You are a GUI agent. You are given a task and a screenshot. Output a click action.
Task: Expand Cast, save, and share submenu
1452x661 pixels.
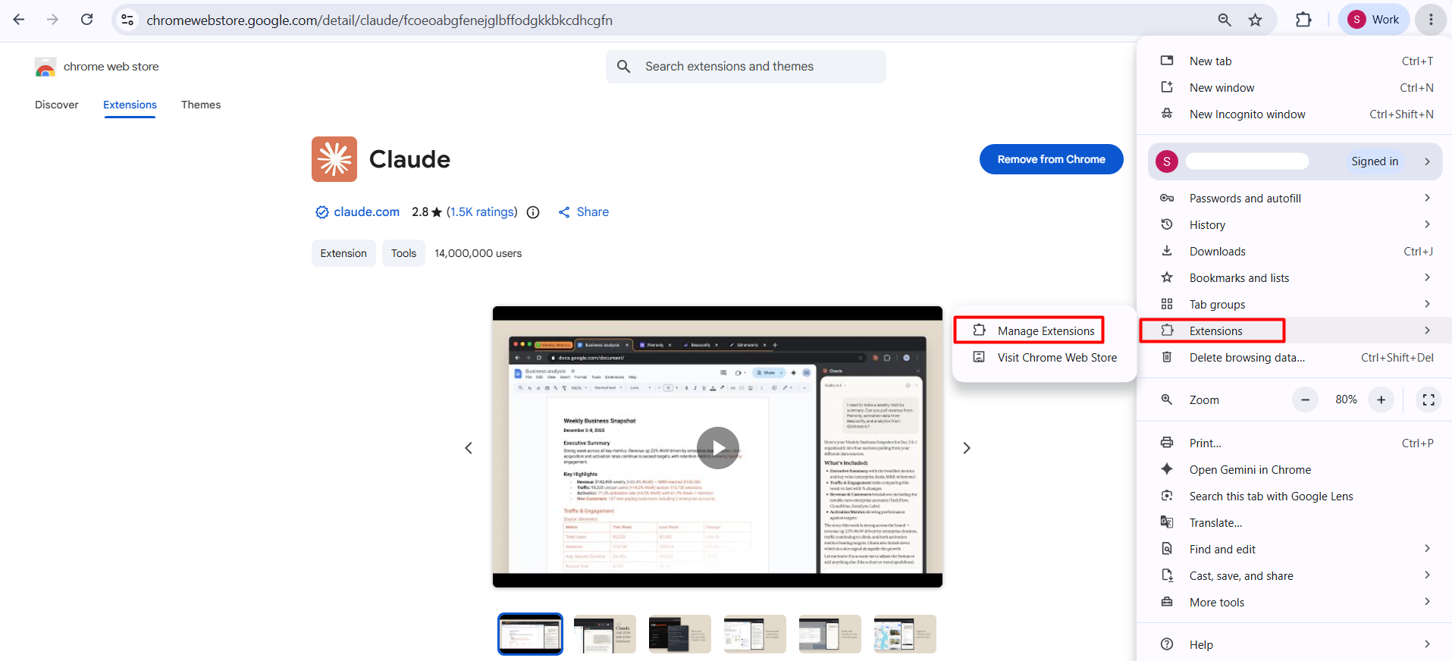(x=1427, y=575)
